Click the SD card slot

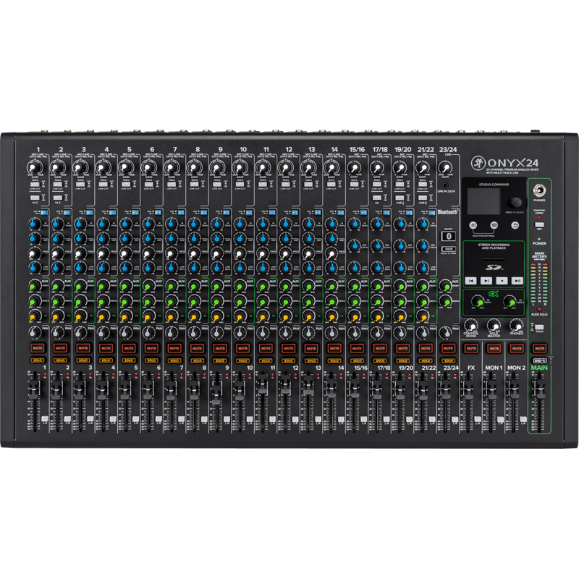[492, 260]
